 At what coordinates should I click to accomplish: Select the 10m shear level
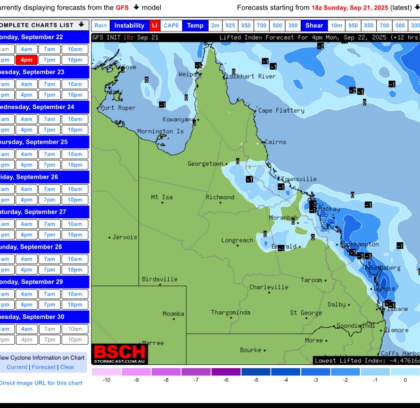click(x=336, y=25)
